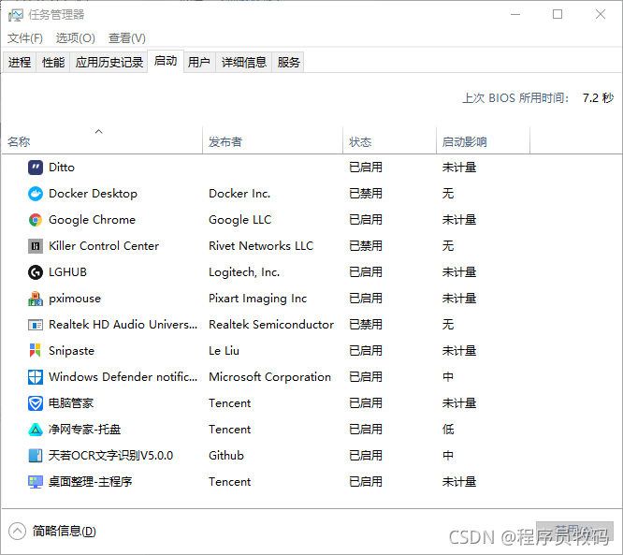Click the Docker Desktop whale icon
623x555 pixels.
pyautogui.click(x=36, y=194)
